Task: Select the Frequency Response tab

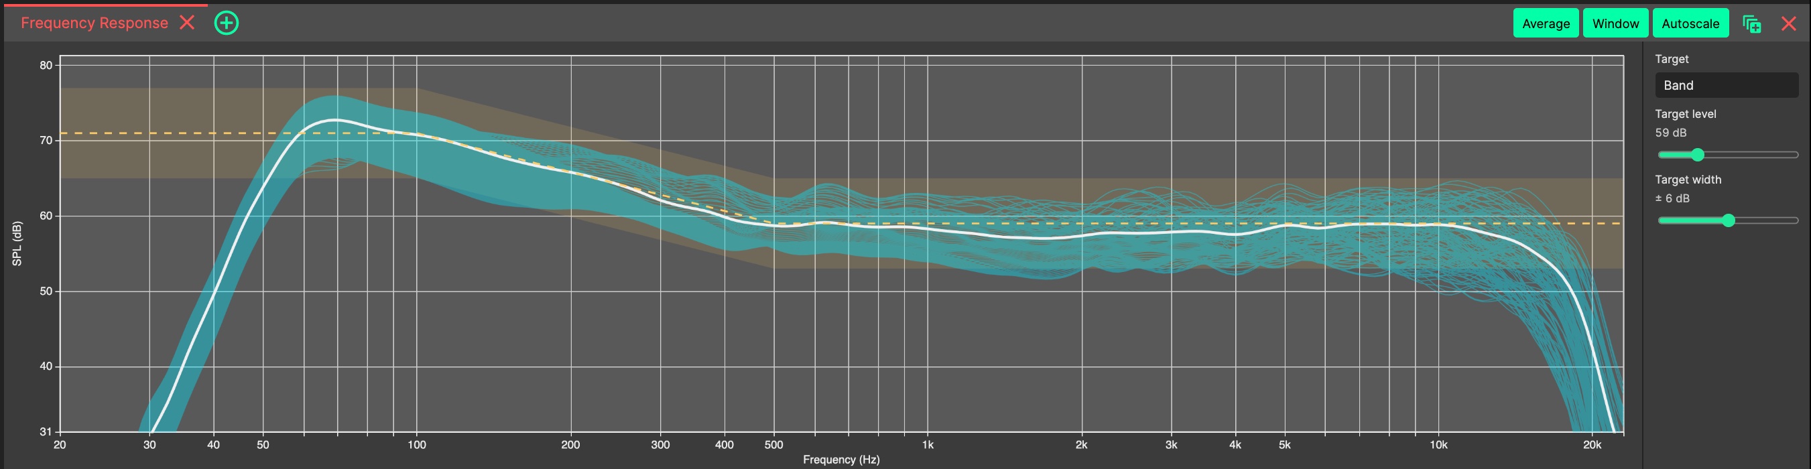Action: pos(95,23)
